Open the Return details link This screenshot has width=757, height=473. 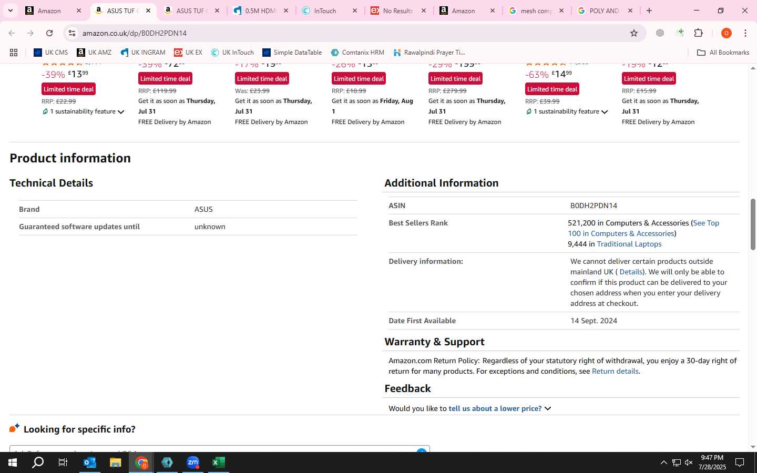coord(615,371)
